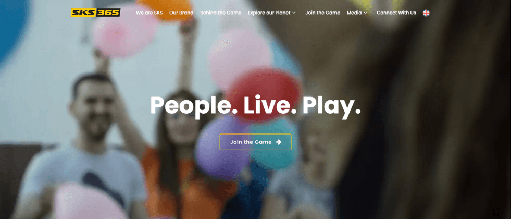
Task: Open the Our Brand link
Action: [x=181, y=13]
